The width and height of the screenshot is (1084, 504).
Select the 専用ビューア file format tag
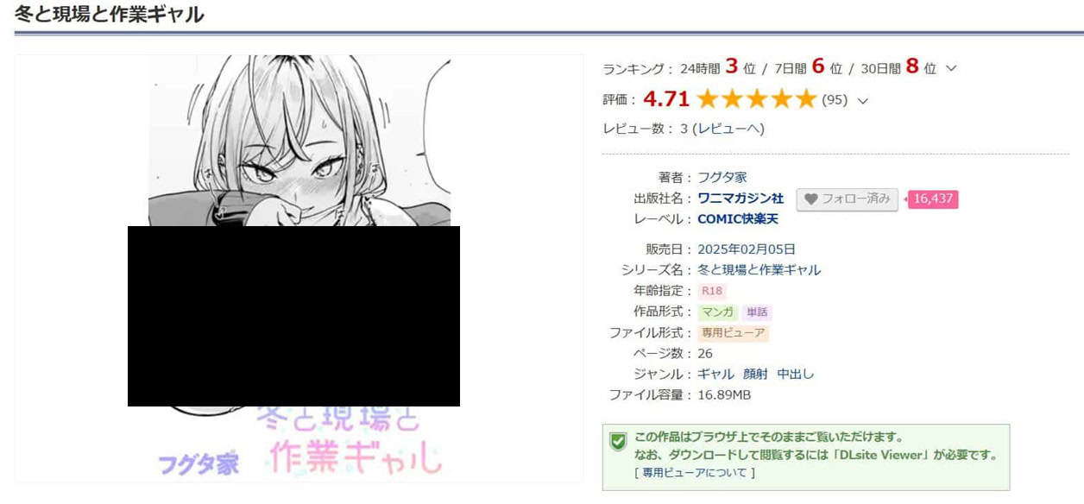pos(733,332)
